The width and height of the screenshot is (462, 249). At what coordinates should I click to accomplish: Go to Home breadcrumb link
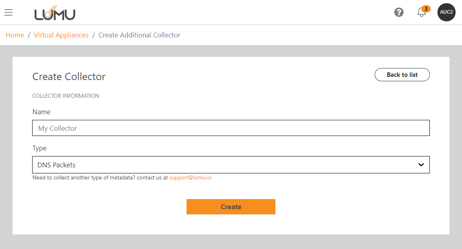tap(15, 35)
